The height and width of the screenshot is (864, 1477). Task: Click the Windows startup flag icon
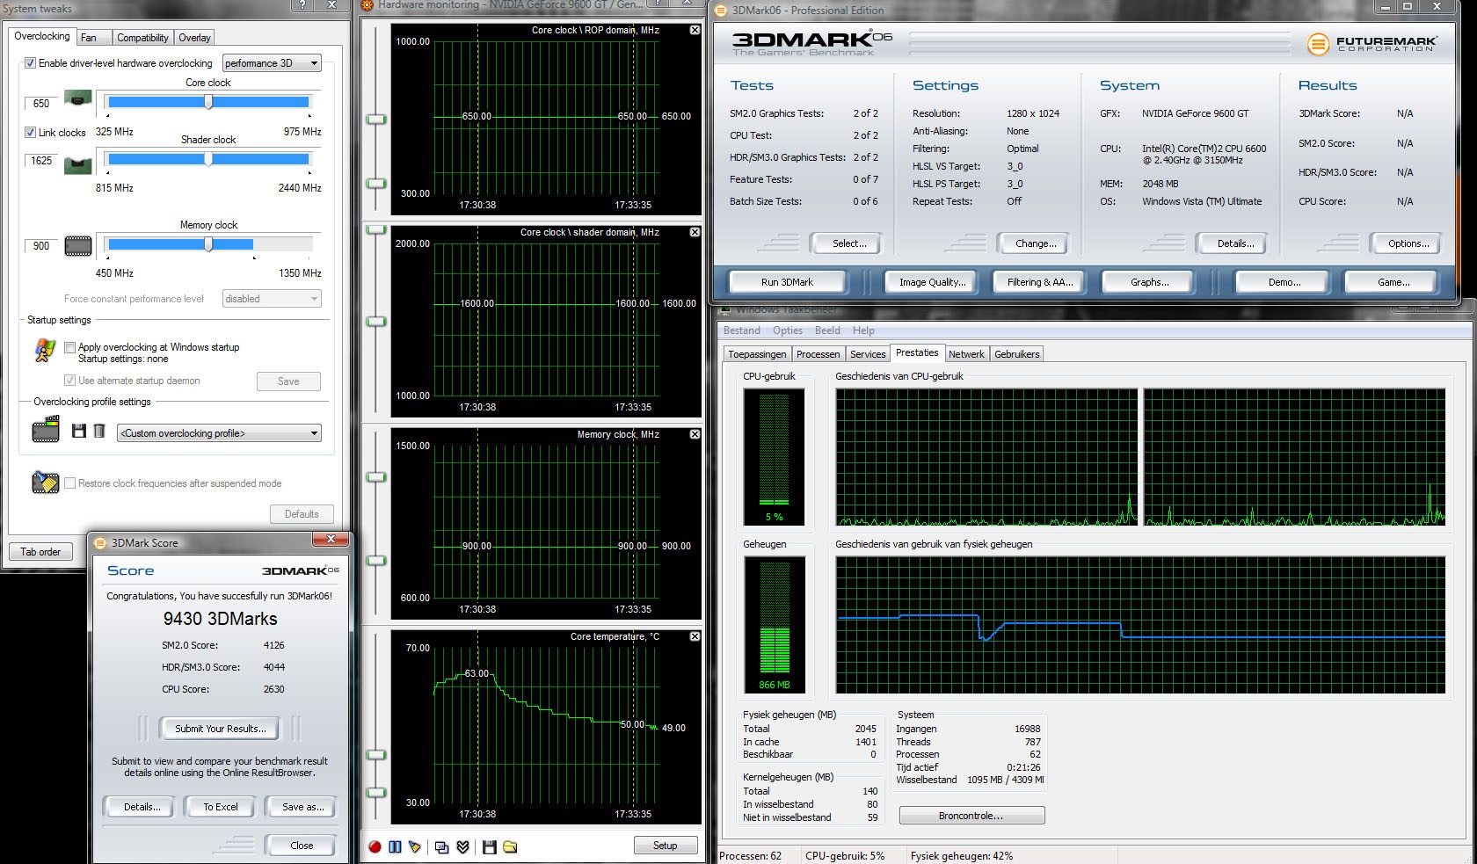click(x=45, y=351)
